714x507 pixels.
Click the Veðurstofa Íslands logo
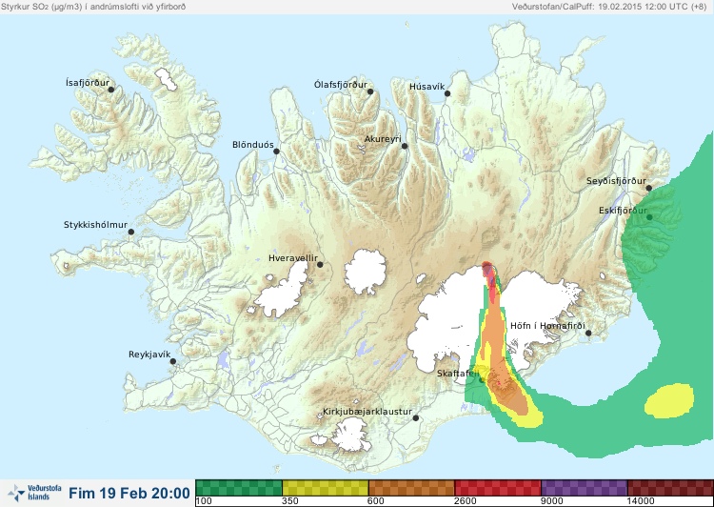click(34, 493)
